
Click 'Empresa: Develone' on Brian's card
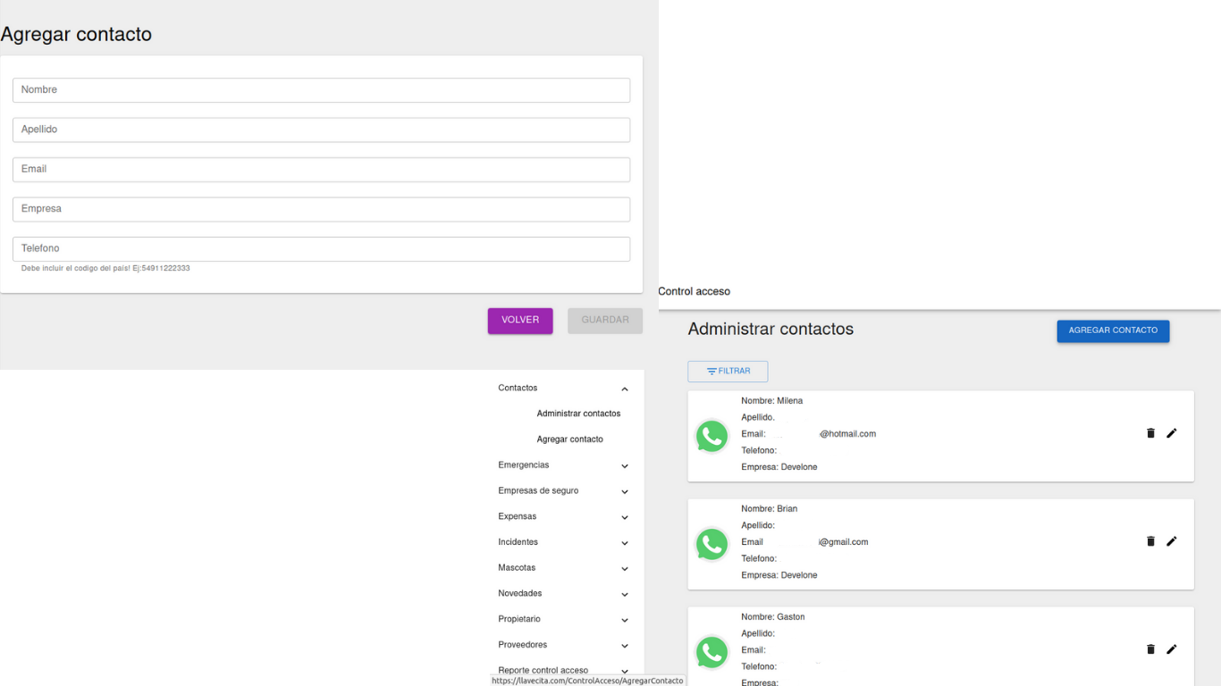tap(779, 575)
